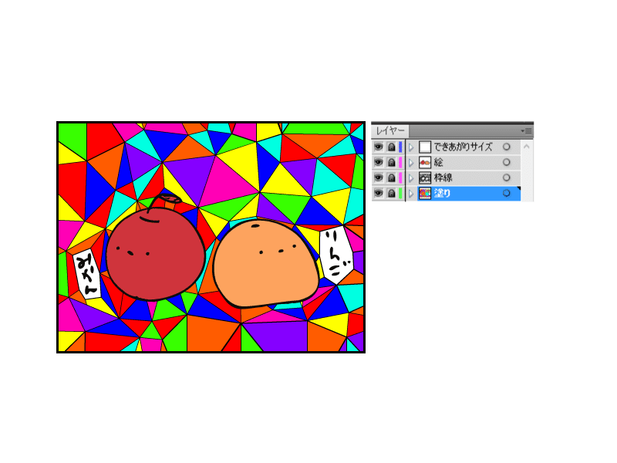
Task: Expand the 塗り layer disclosure triangle
Action: (411, 194)
